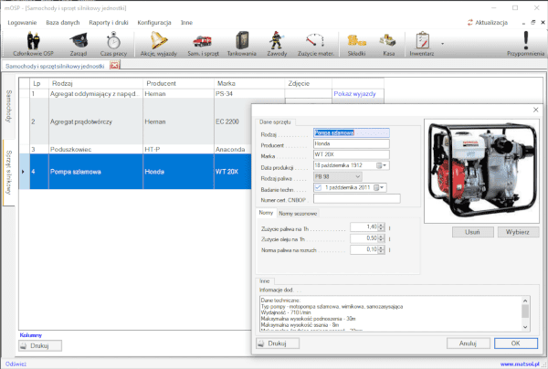Open Kasa cash icon

[x=388, y=43]
